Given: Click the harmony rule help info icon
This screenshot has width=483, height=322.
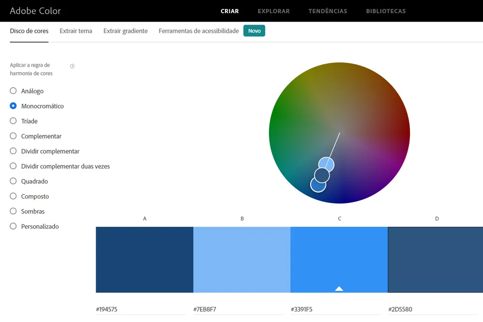Looking at the screenshot, I should click(72, 66).
